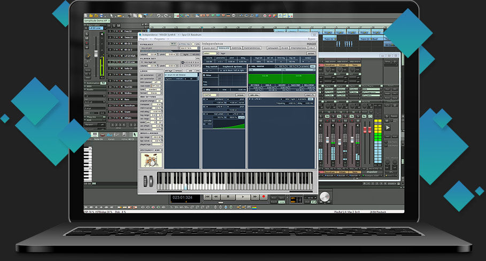
Task: Click the Browser button in Independence
Action: click(x=273, y=48)
